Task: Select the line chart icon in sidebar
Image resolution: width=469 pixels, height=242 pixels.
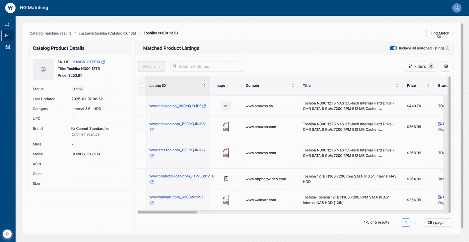Action: coord(7,35)
